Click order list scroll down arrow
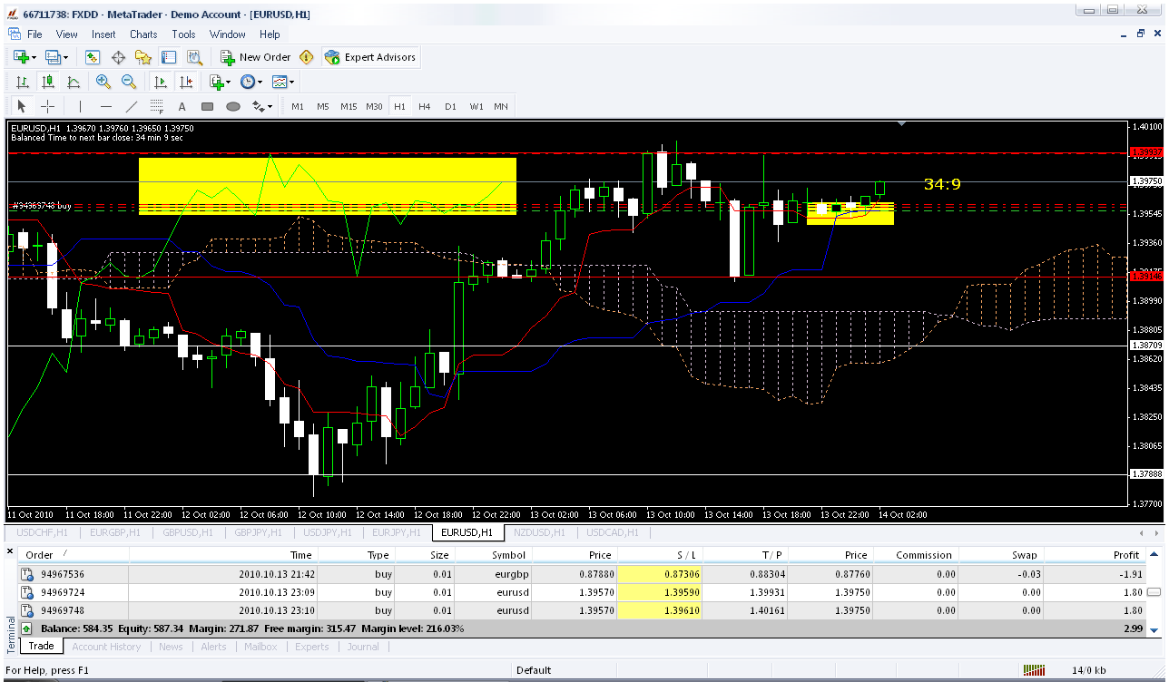Image resolution: width=1169 pixels, height=682 pixels. pyautogui.click(x=1155, y=630)
